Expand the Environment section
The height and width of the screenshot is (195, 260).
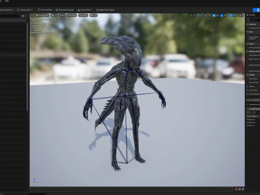point(248,90)
